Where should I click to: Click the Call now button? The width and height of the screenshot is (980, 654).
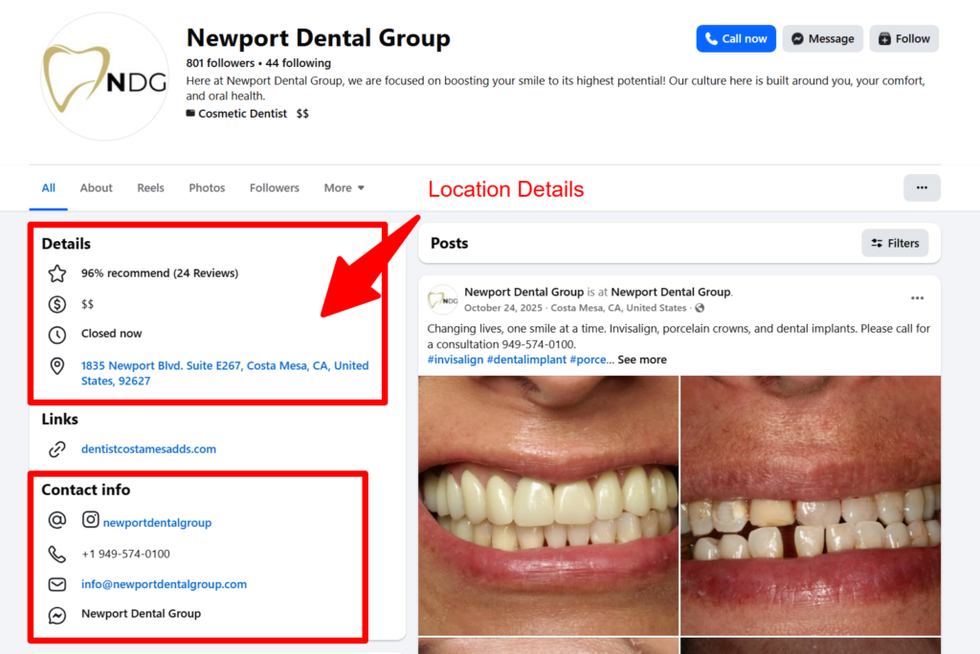click(736, 39)
